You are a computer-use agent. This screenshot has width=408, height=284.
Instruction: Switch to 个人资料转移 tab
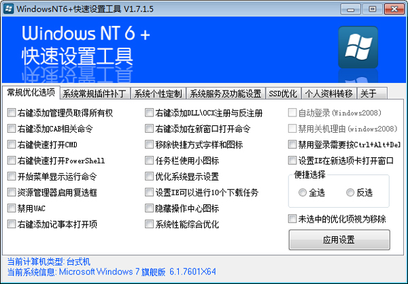point(329,93)
